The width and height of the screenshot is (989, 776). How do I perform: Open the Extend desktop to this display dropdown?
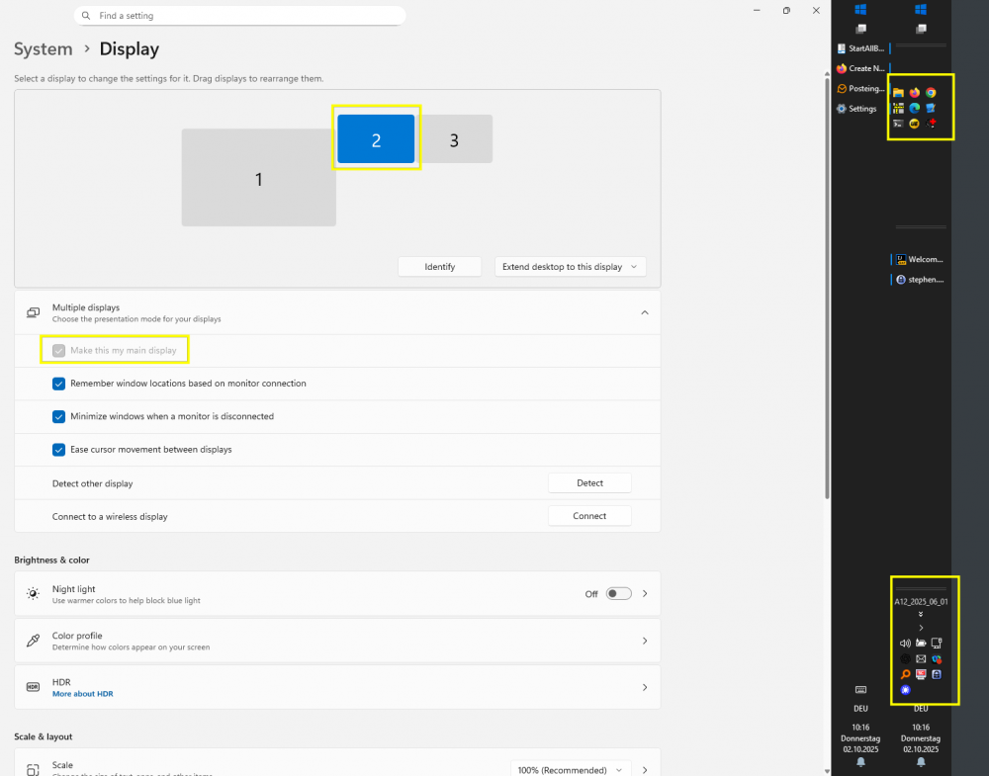point(571,267)
